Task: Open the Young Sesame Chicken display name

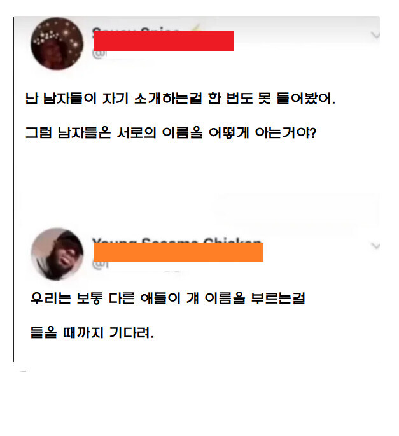Action: point(177,240)
